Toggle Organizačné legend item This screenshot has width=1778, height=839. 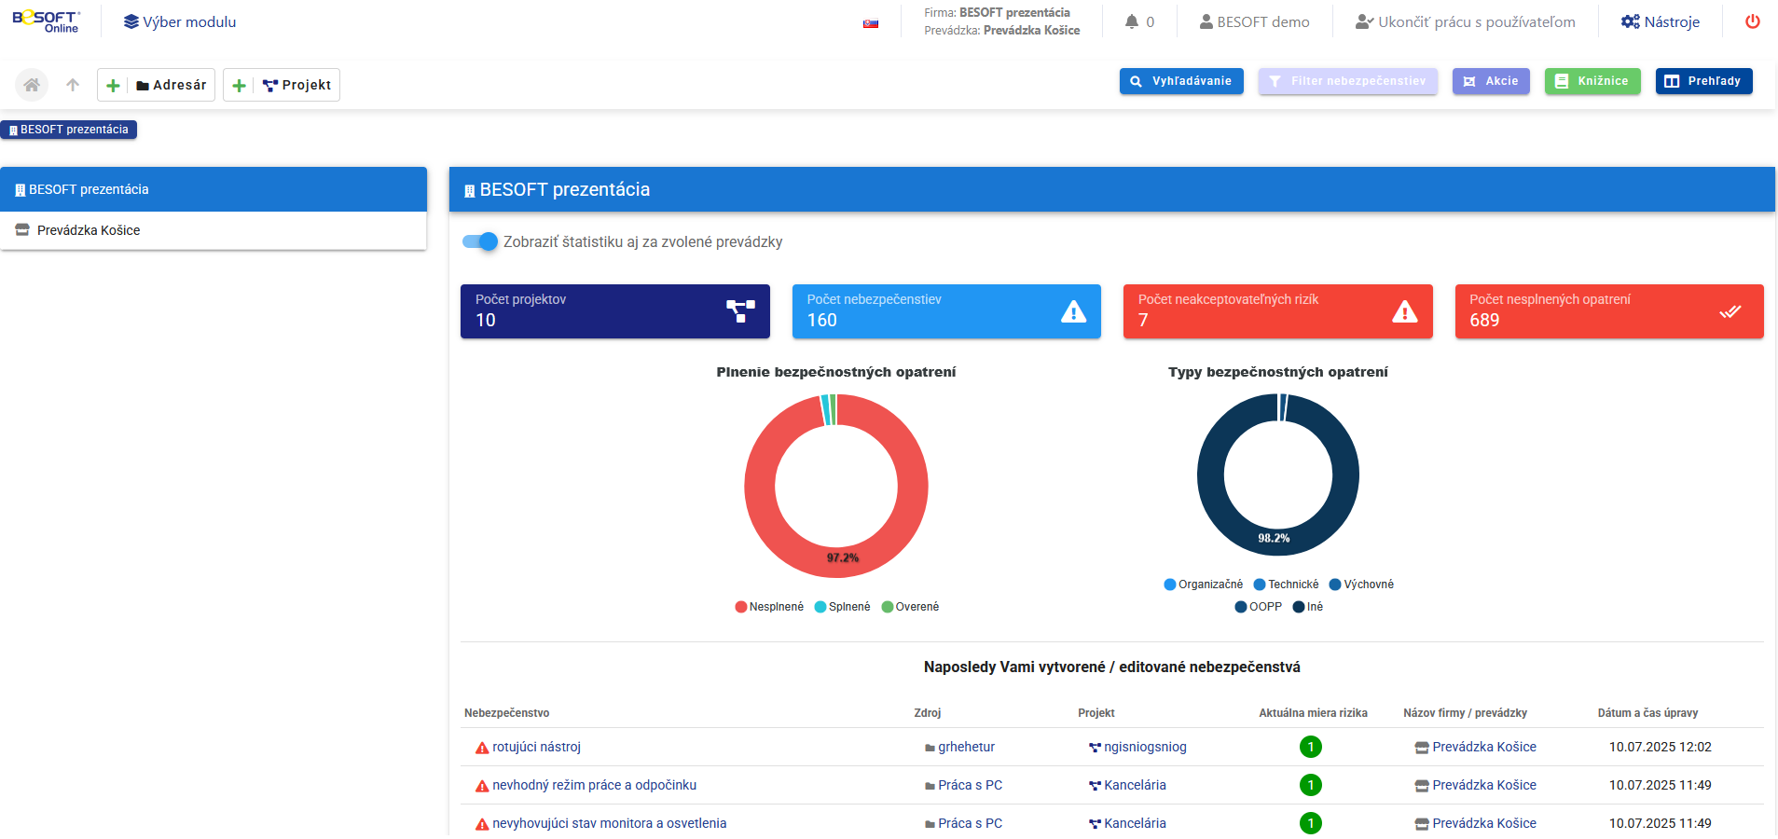click(x=1204, y=585)
